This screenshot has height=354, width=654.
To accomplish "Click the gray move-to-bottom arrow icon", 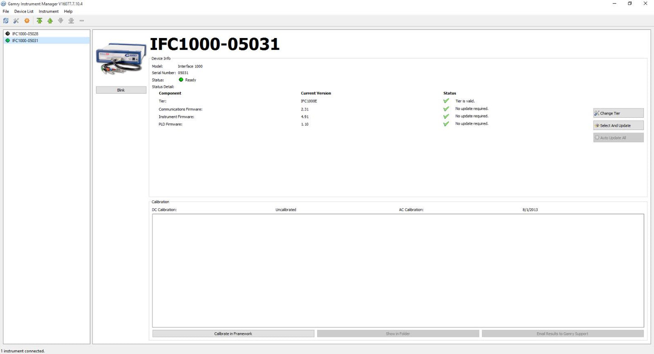I will 71,21.
